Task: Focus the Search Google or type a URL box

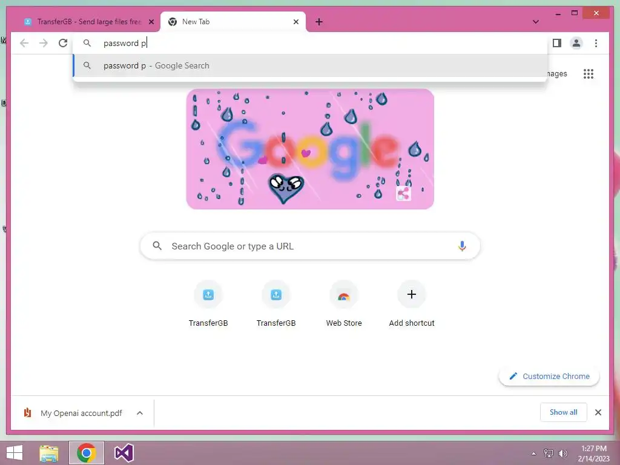Action: 310,246
